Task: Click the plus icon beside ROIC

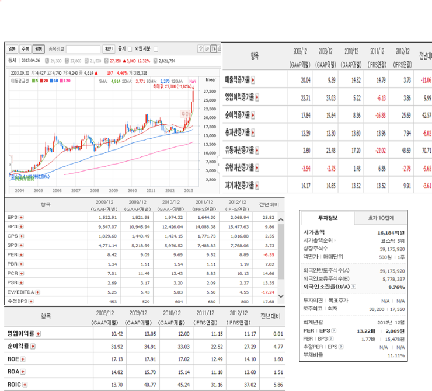Action: pos(25,385)
